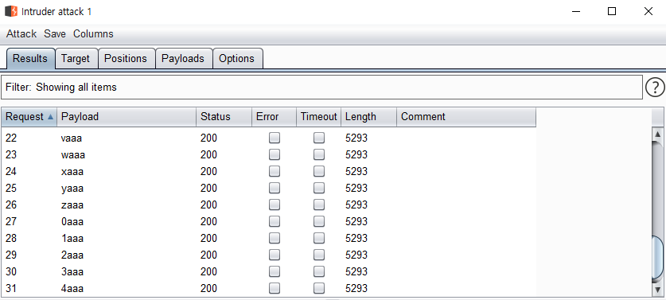The height and width of the screenshot is (300, 666).
Task: Toggle Timeout checkbox for request 30
Action: 319,272
